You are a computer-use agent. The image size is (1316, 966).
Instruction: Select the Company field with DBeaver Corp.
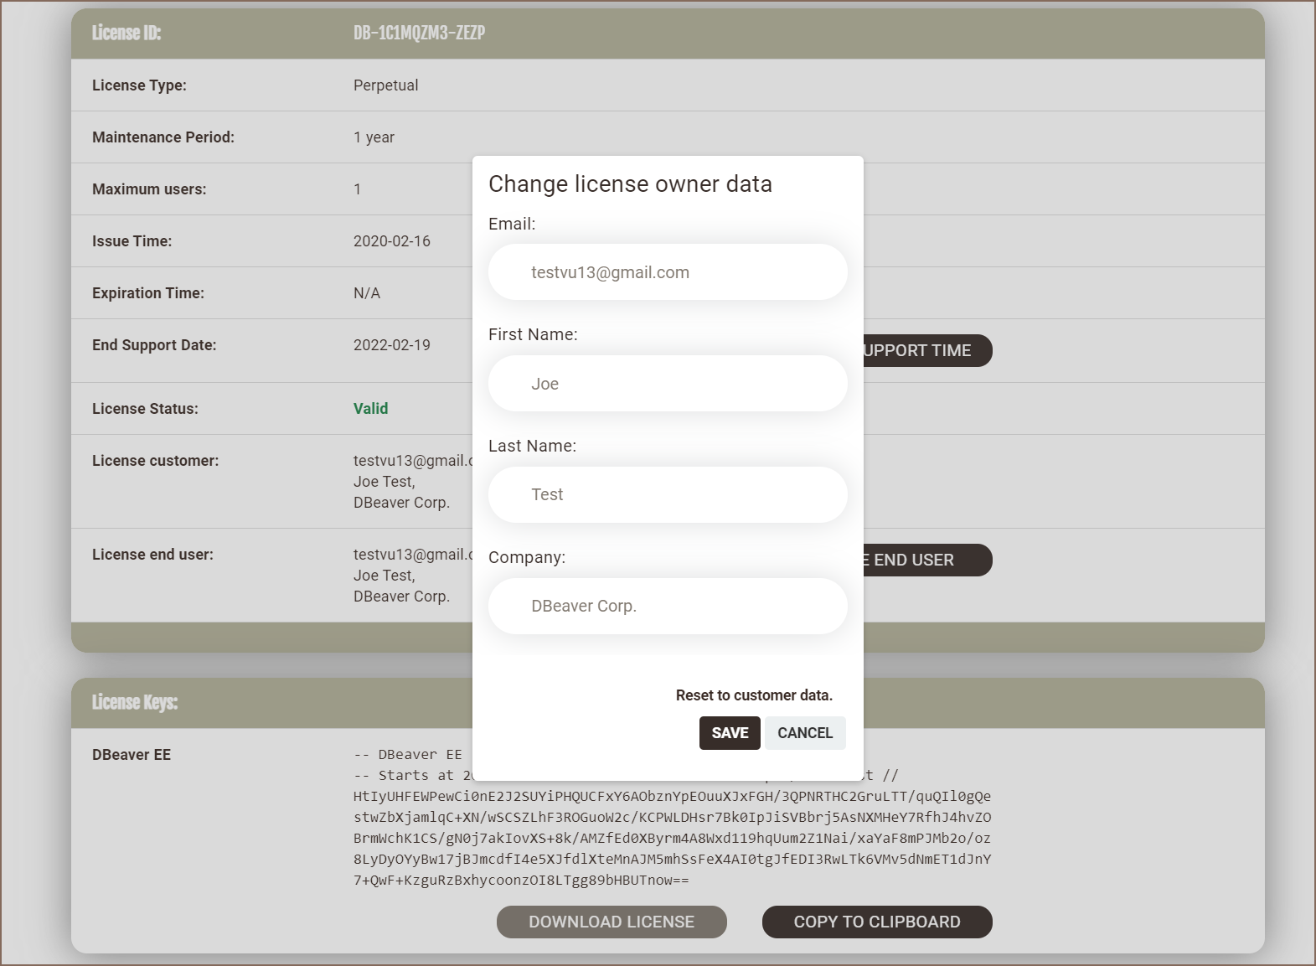668,606
